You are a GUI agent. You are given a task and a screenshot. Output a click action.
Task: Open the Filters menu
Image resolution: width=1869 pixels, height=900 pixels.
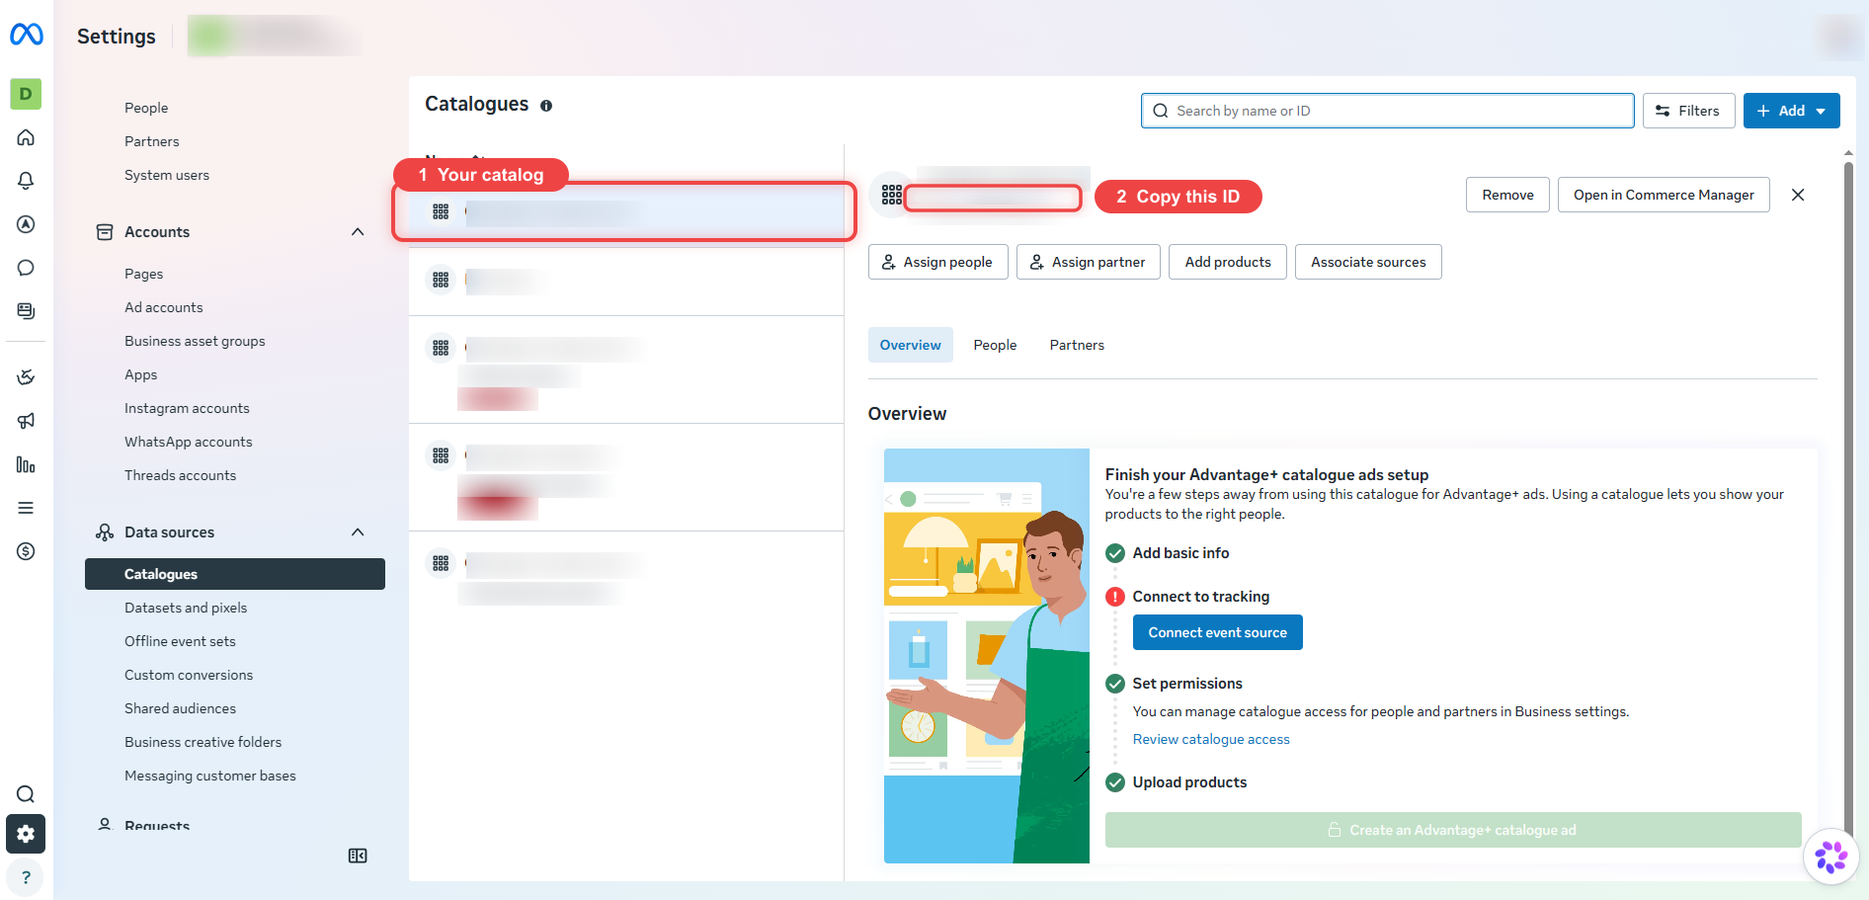1687,111
